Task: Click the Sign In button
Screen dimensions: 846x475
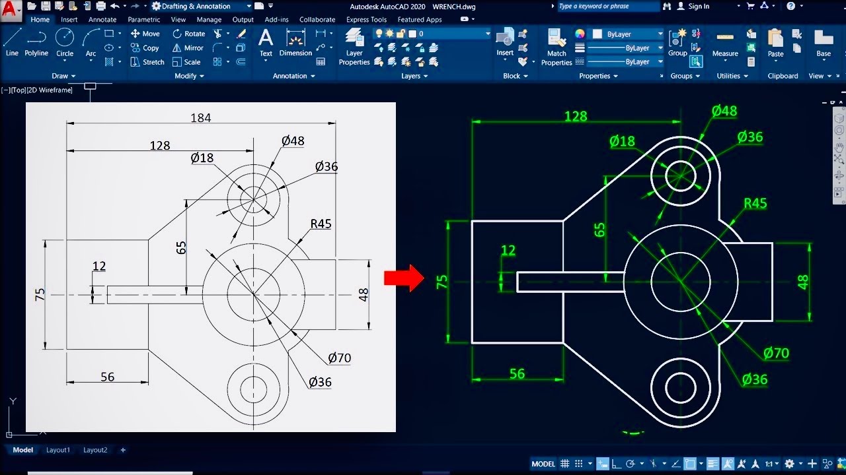Action: point(693,6)
